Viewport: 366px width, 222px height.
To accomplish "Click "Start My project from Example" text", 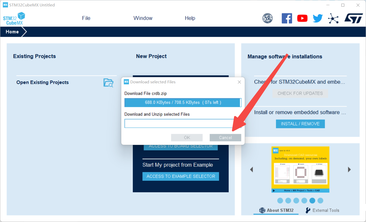I will 178,165.
